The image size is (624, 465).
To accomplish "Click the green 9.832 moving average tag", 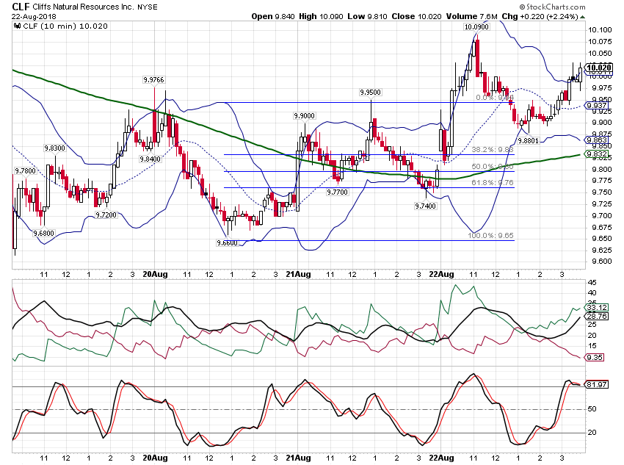I will tap(597, 154).
